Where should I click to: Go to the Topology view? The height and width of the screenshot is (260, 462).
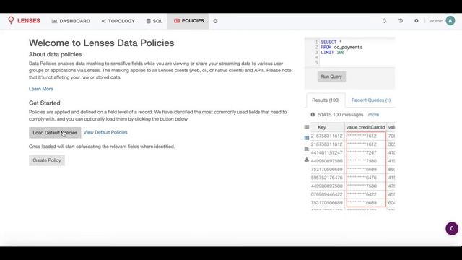118,21
